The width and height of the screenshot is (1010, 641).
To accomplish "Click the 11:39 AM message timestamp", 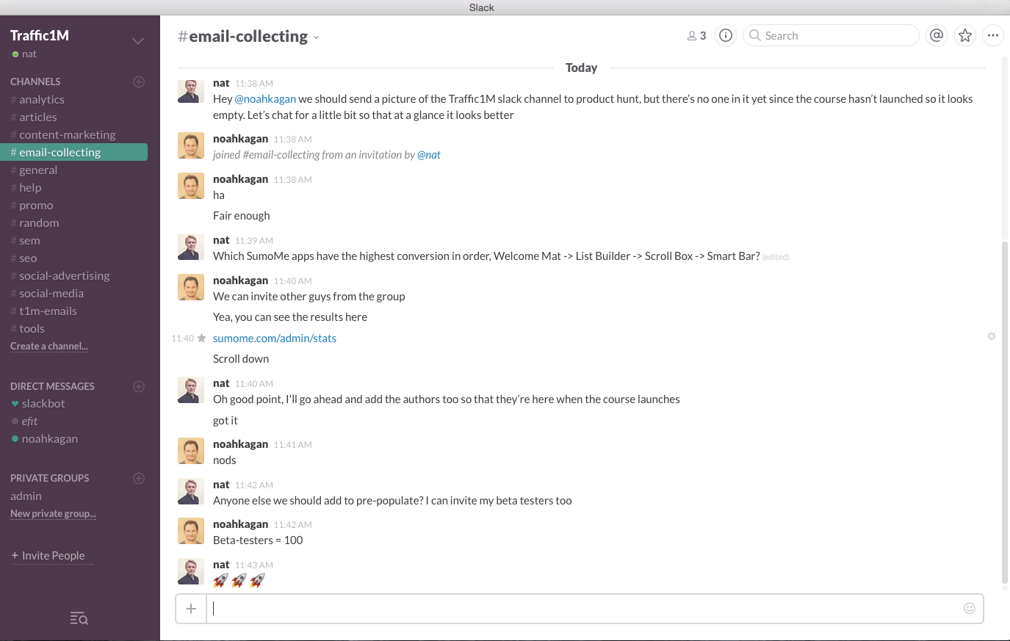I will tap(254, 241).
